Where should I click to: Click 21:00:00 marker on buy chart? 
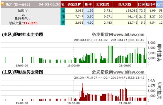click(x=125, y=103)
